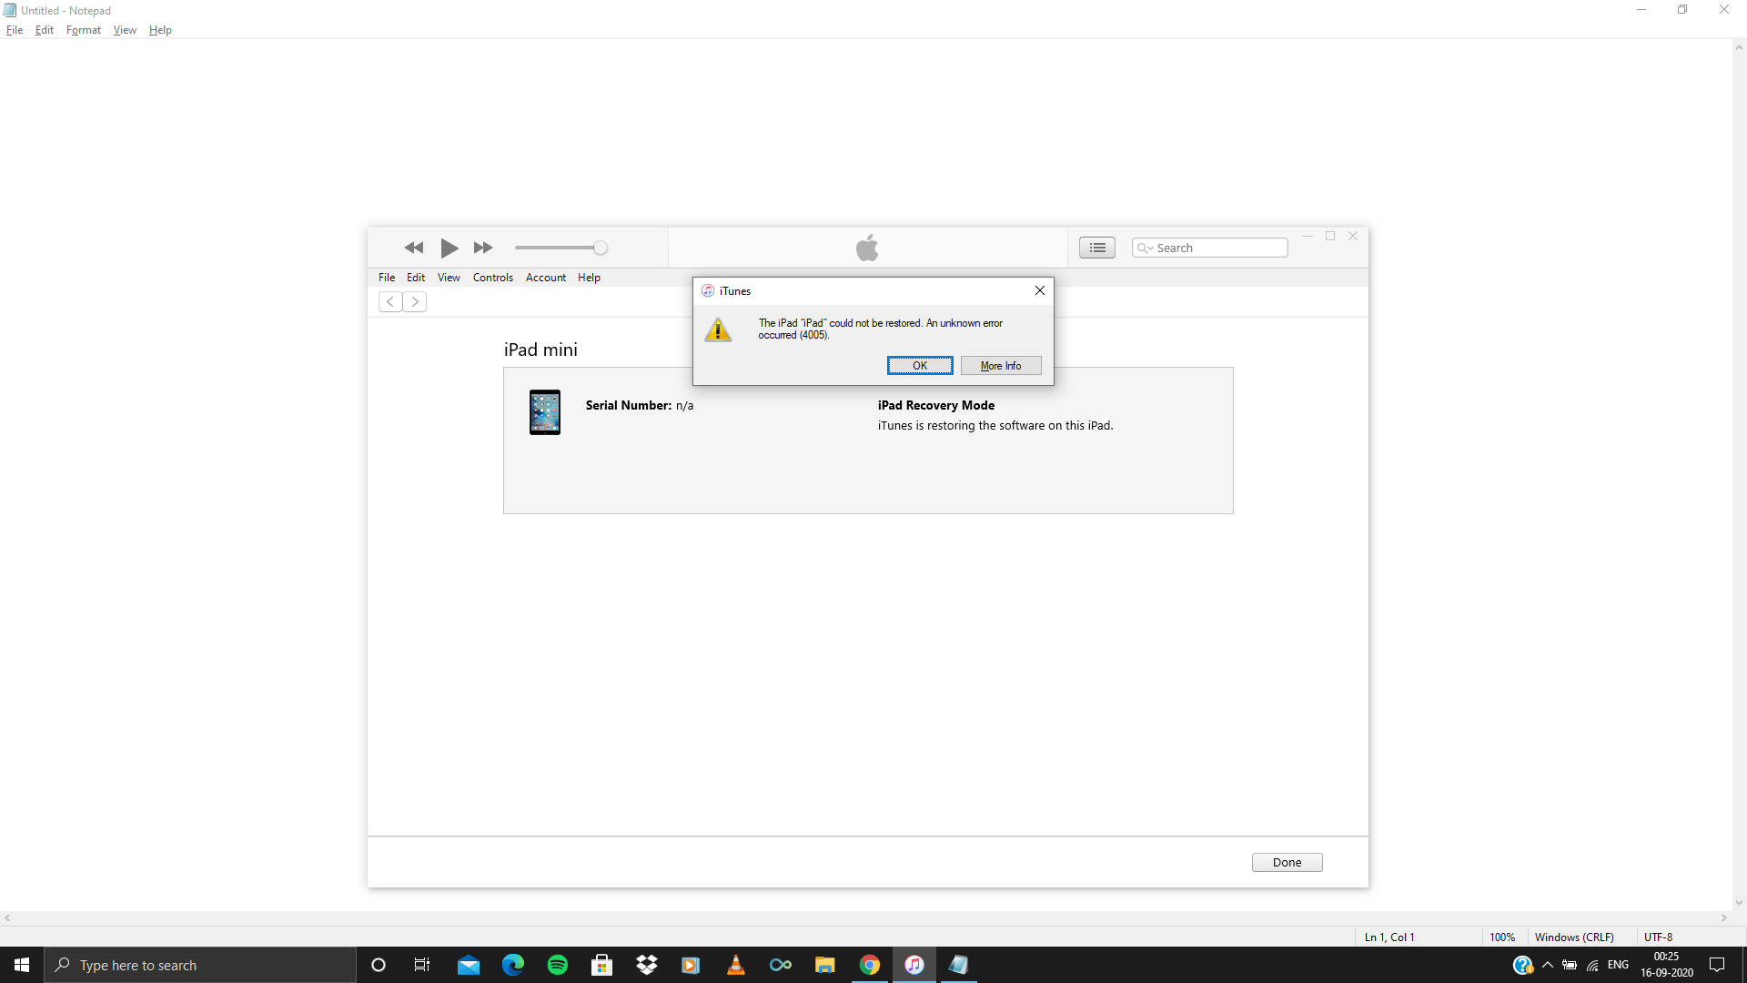Open the search filter magnifier dropdown
Viewport: 1747px width, 983px height.
1146,248
